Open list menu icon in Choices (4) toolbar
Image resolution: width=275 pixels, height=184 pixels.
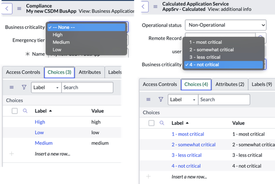148,99
